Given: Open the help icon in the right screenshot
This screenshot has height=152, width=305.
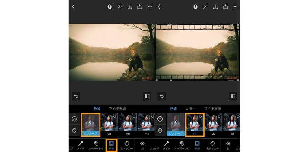Looking at the screenshot, I should pos(196,7).
